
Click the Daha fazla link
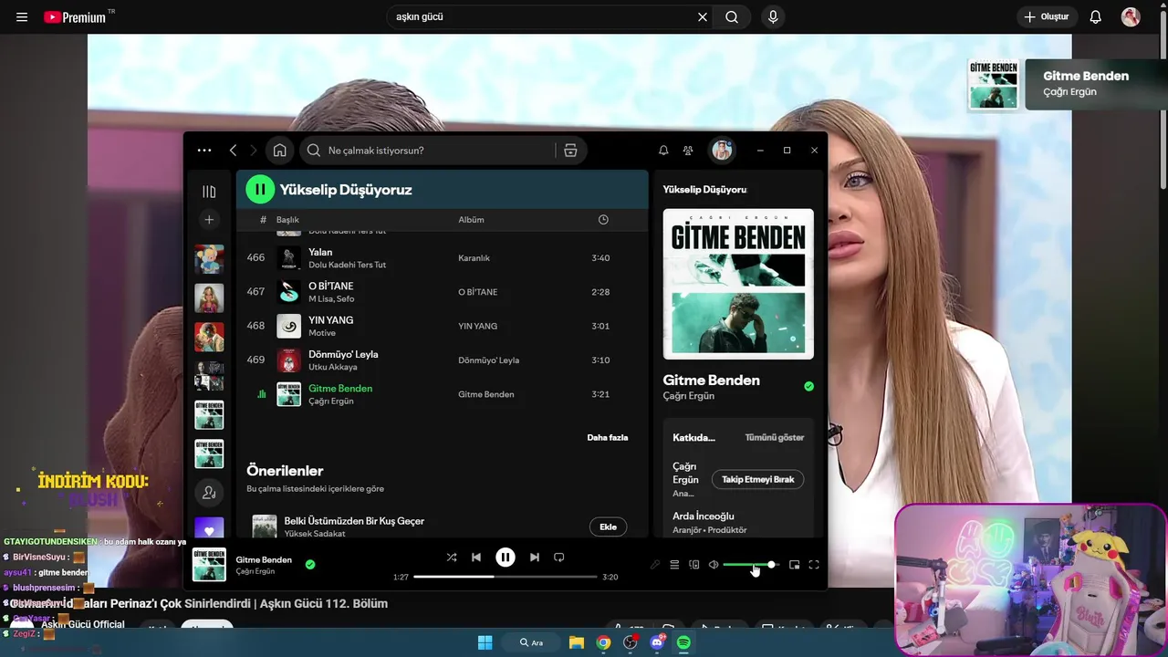point(607,438)
